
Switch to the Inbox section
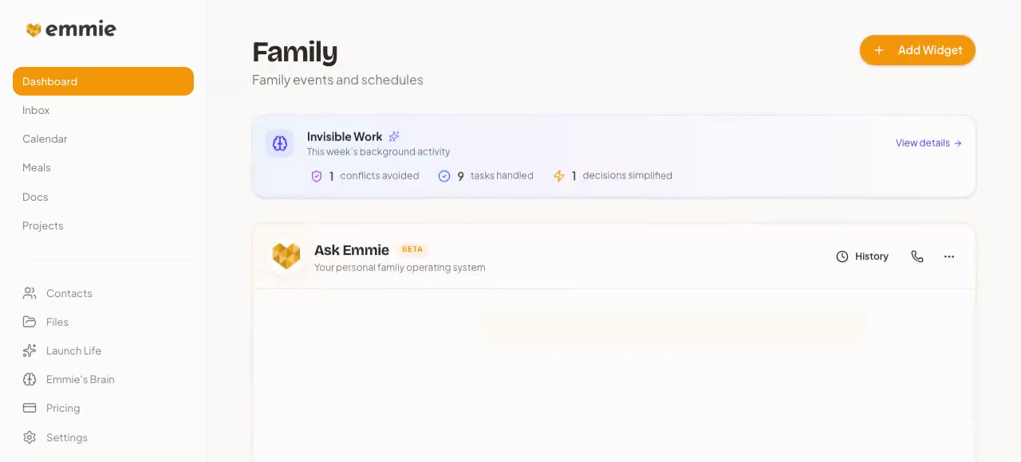pyautogui.click(x=36, y=110)
